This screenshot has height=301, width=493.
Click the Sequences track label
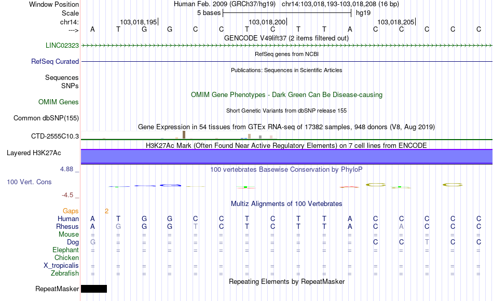tap(62, 77)
